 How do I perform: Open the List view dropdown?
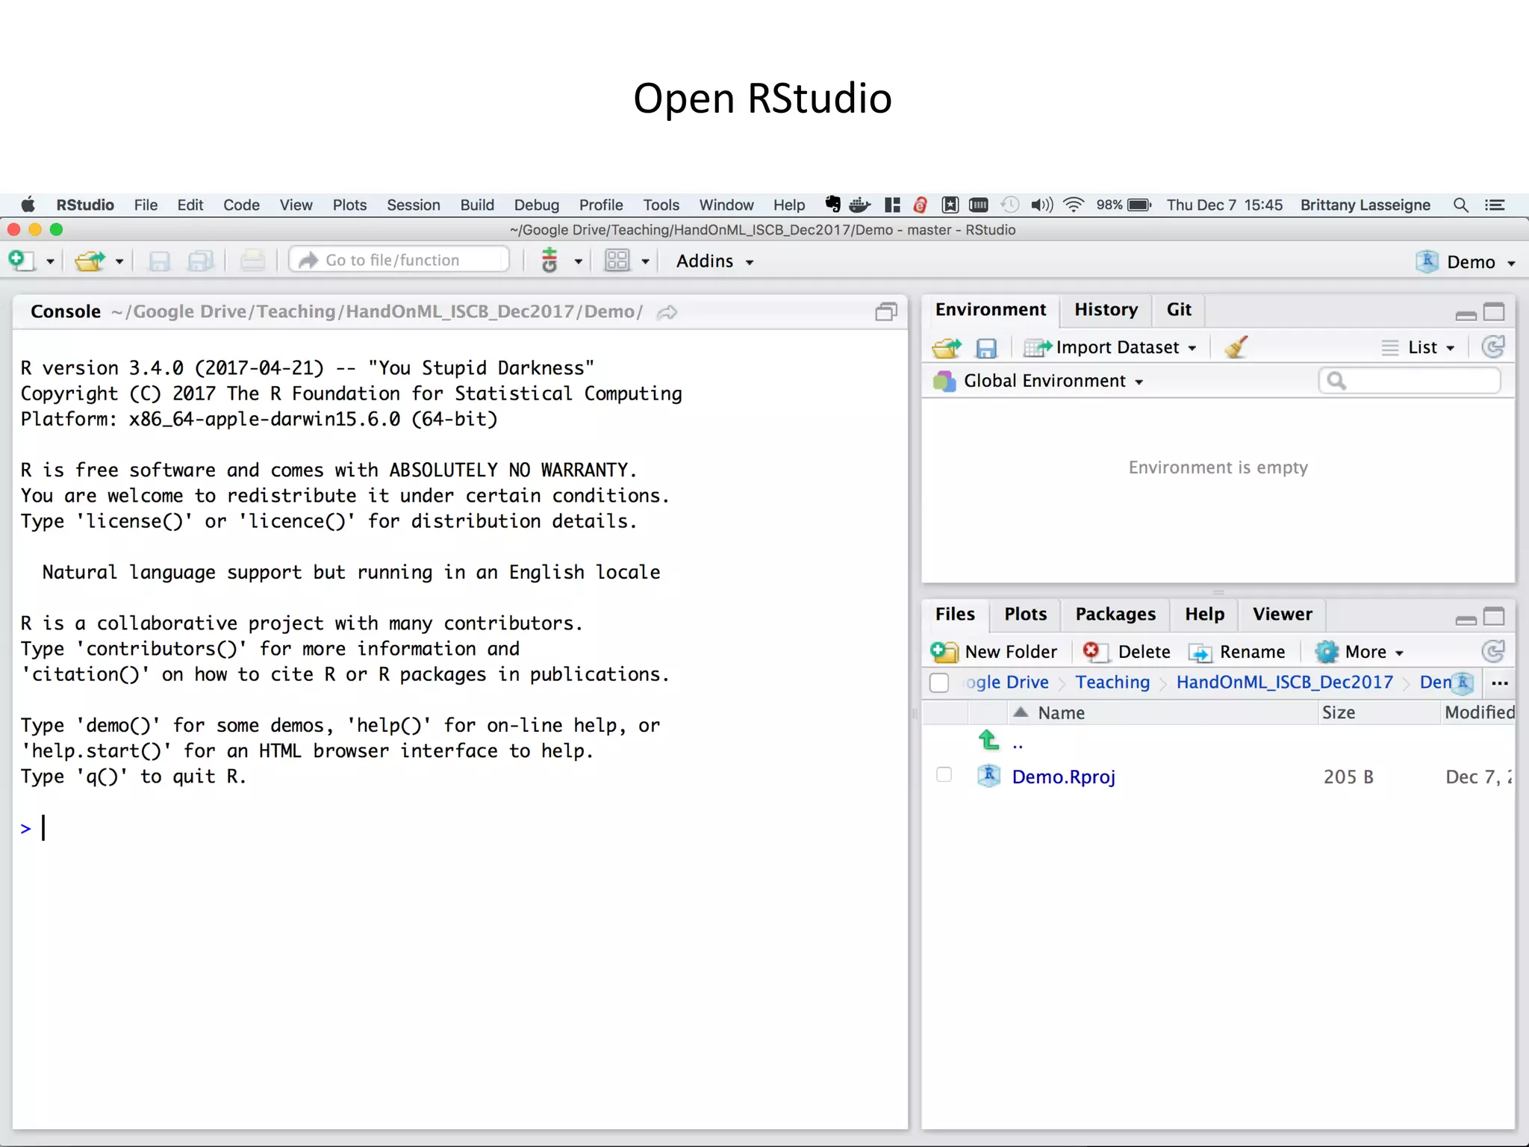[x=1418, y=348]
